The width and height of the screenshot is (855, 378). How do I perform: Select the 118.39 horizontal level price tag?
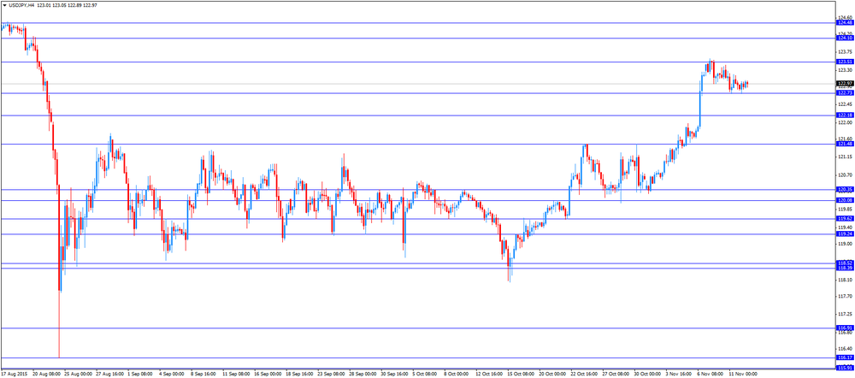pos(846,269)
